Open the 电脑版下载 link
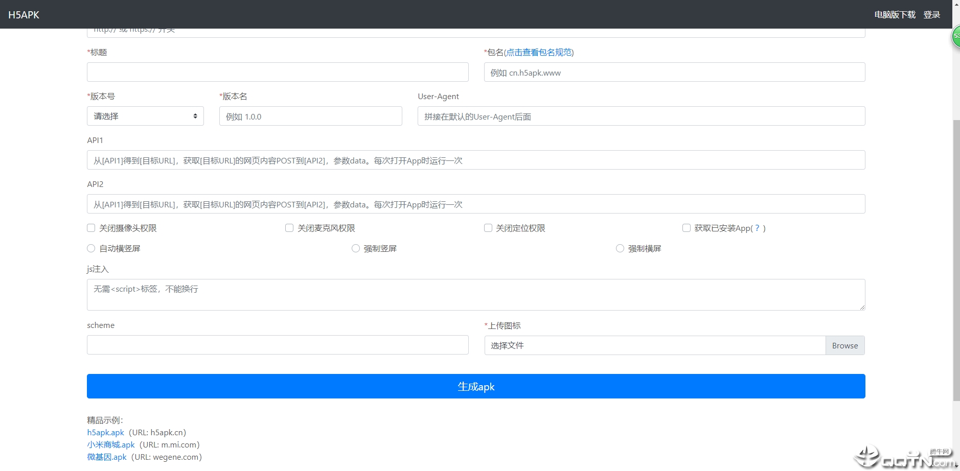This screenshot has height=471, width=960. point(895,15)
